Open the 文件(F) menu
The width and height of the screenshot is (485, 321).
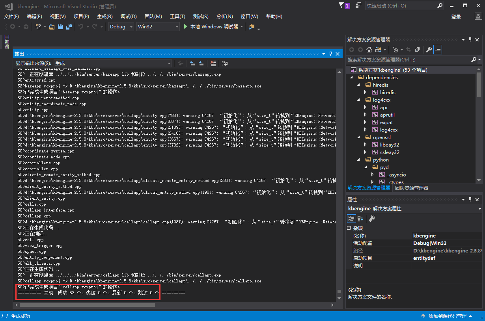tap(11, 17)
